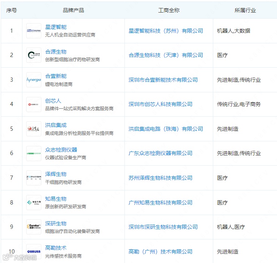Click the QUALSEN logo for 高勘技术
This screenshot has height=263, width=277.
tap(34, 251)
